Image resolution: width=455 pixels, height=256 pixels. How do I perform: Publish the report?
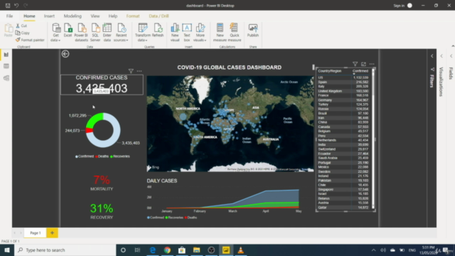(x=253, y=30)
